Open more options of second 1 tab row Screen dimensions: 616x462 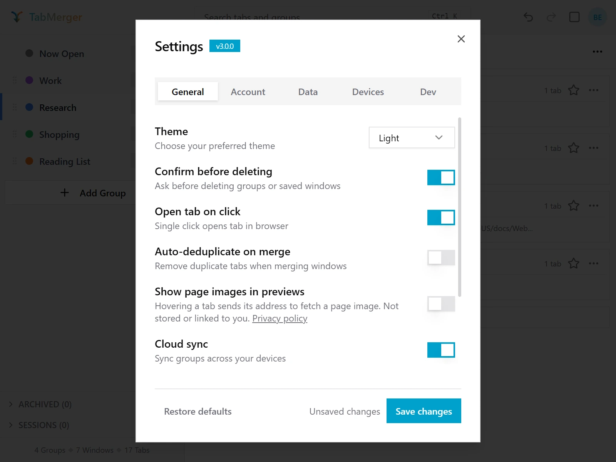pos(594,148)
